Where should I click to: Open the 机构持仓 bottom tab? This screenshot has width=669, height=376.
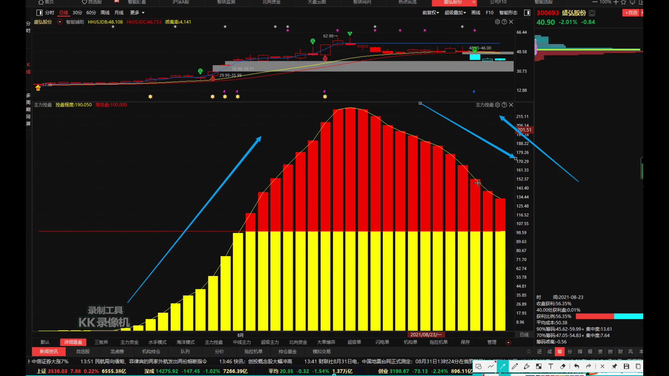[151, 352]
